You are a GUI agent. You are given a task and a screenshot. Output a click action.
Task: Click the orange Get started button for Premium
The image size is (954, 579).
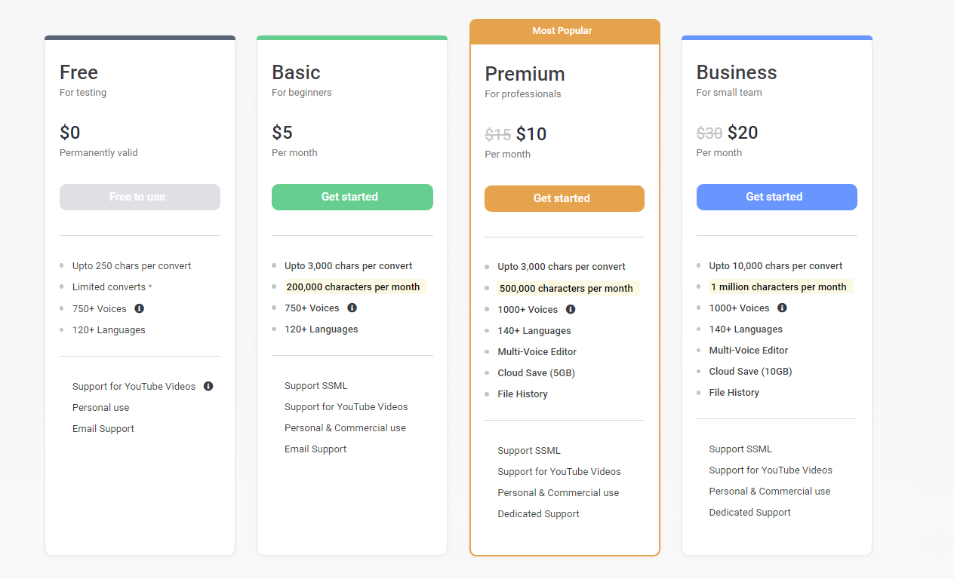click(x=564, y=198)
